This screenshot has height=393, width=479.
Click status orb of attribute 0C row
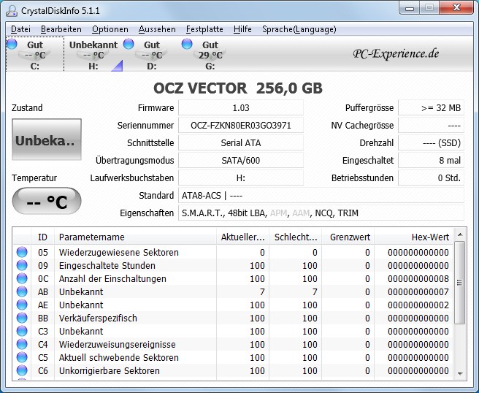(x=22, y=278)
